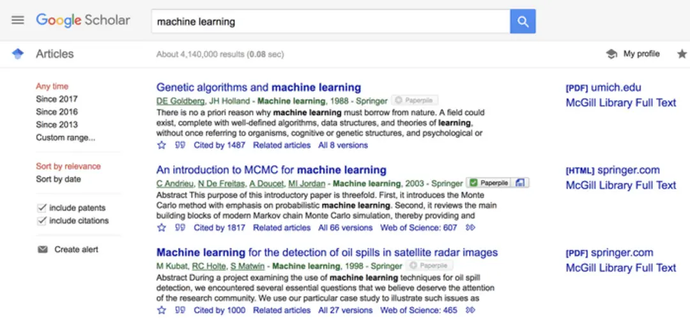Image resolution: width=690 pixels, height=320 pixels.
Task: Open the oil spills detection article title
Action: [327, 253]
